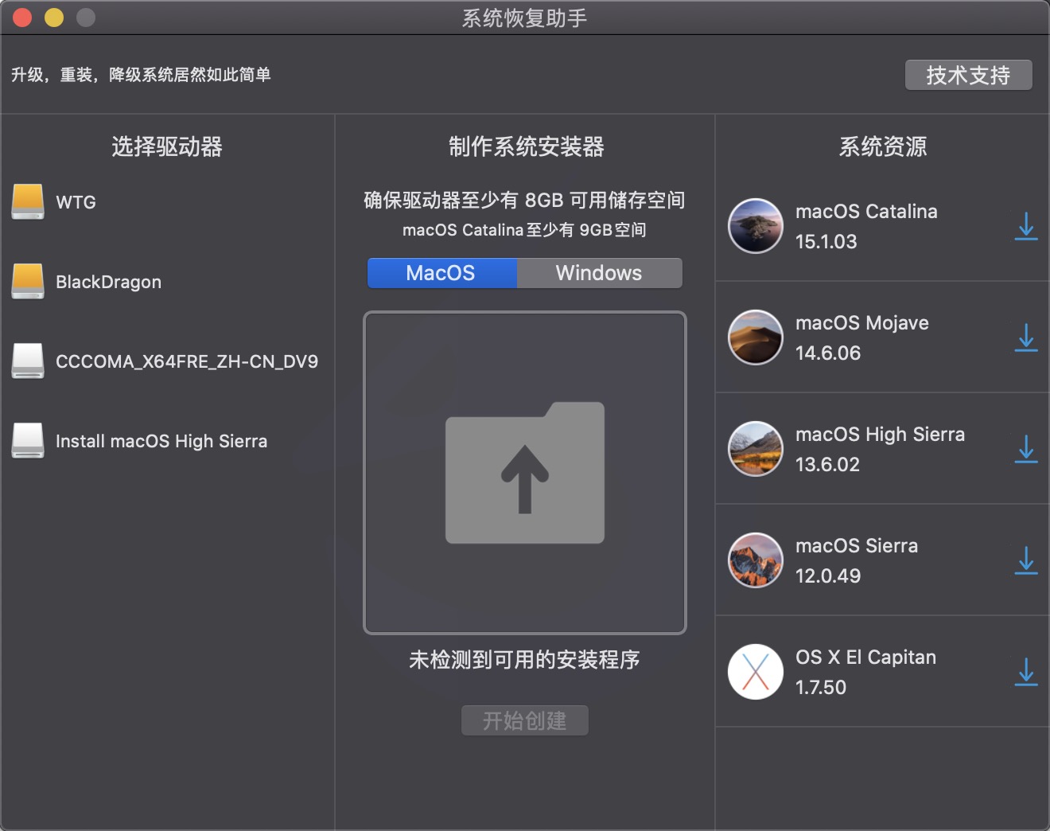
Task: Click version number 1.7.50
Action: (x=821, y=687)
